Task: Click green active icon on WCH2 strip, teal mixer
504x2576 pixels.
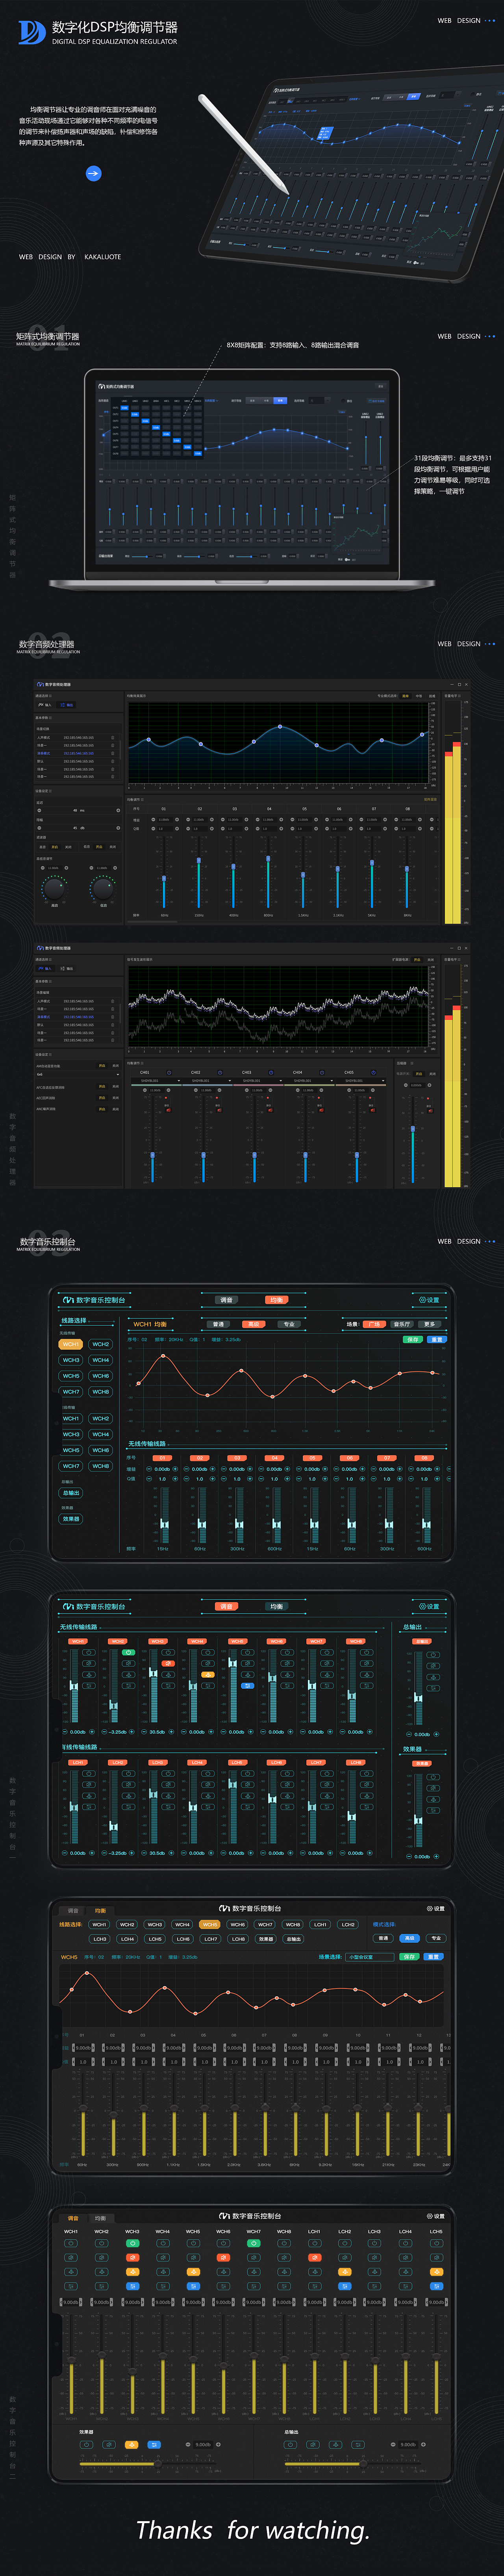Action: pyautogui.click(x=129, y=1652)
